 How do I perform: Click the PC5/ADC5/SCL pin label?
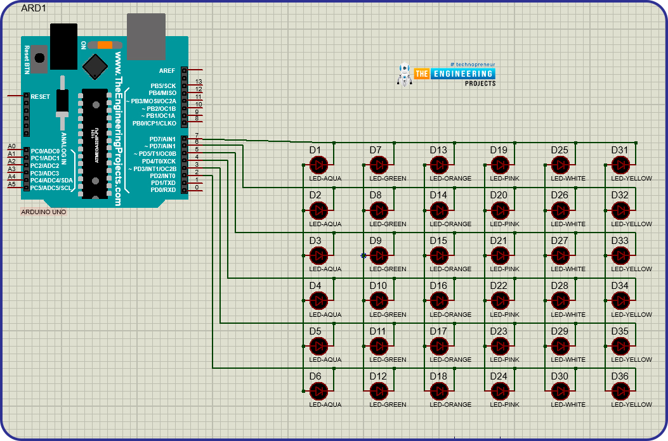click(51, 188)
